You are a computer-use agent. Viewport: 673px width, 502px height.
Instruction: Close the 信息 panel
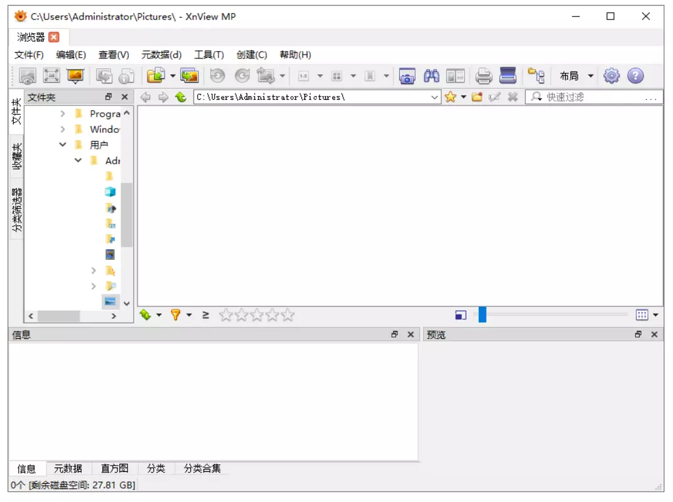pyautogui.click(x=411, y=334)
